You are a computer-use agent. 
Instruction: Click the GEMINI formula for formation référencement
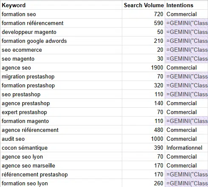point(186,23)
